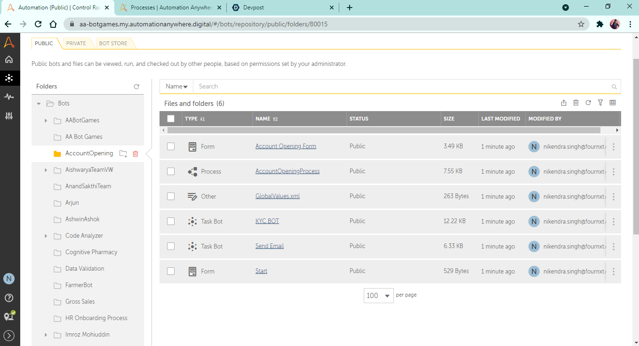Create subfolder in AccountOpening
This screenshot has width=639, height=346.
(x=123, y=153)
